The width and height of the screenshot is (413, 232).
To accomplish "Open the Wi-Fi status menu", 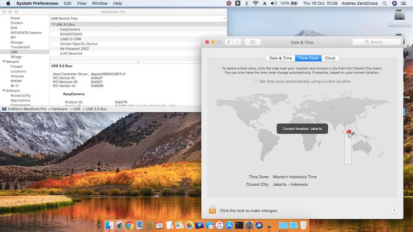I will pyautogui.click(x=255, y=3).
